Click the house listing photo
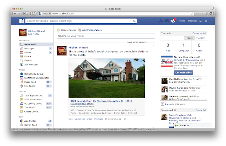This screenshot has width=226, height=146. [x=107, y=78]
